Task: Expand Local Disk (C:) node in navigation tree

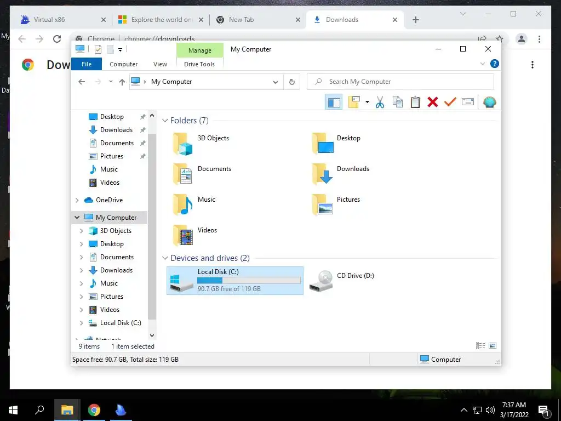Action: (x=81, y=323)
